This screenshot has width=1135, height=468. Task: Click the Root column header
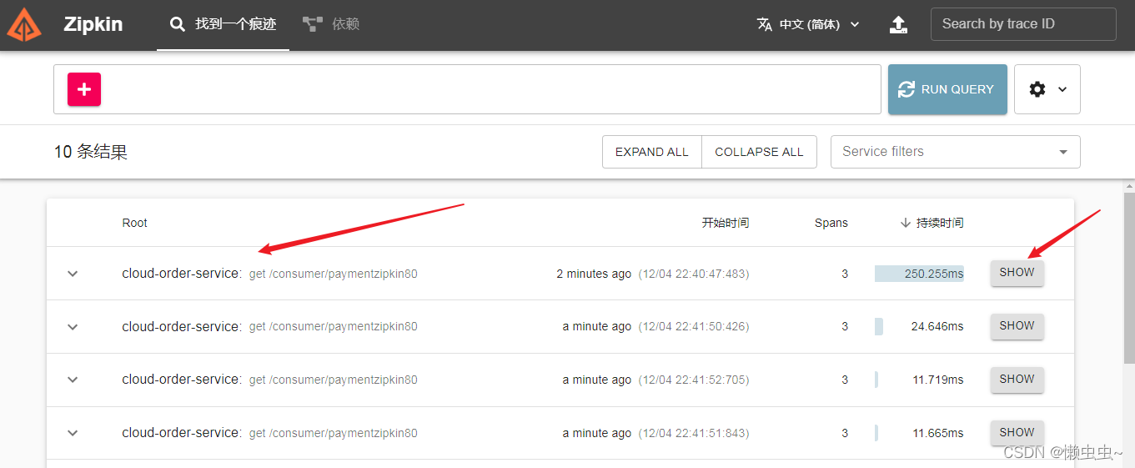tap(134, 223)
